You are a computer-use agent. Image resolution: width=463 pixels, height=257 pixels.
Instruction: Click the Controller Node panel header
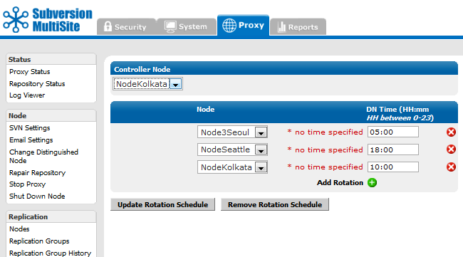[x=284, y=69]
